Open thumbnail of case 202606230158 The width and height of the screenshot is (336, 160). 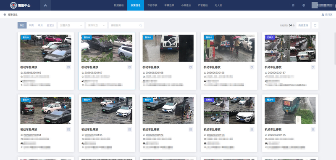click(229, 111)
